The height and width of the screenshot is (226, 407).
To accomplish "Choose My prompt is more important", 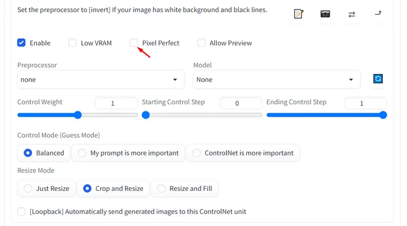I will coord(82,153).
